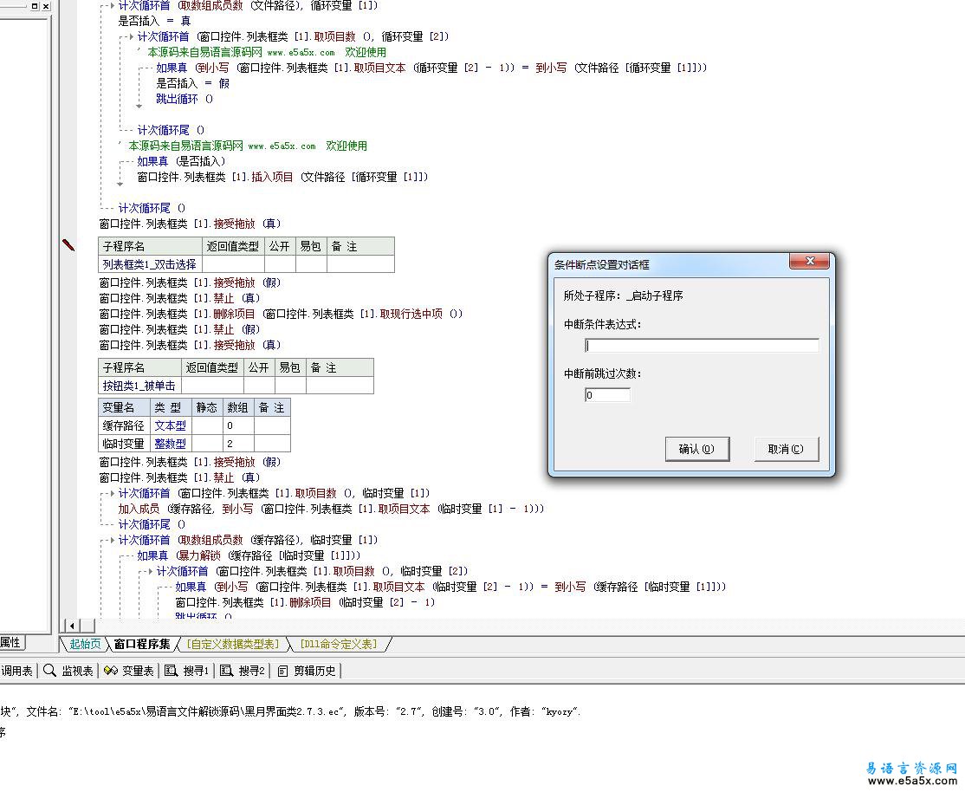This screenshot has width=965, height=792.
Task: Click the 加入成员 command line
Action: pos(331,509)
